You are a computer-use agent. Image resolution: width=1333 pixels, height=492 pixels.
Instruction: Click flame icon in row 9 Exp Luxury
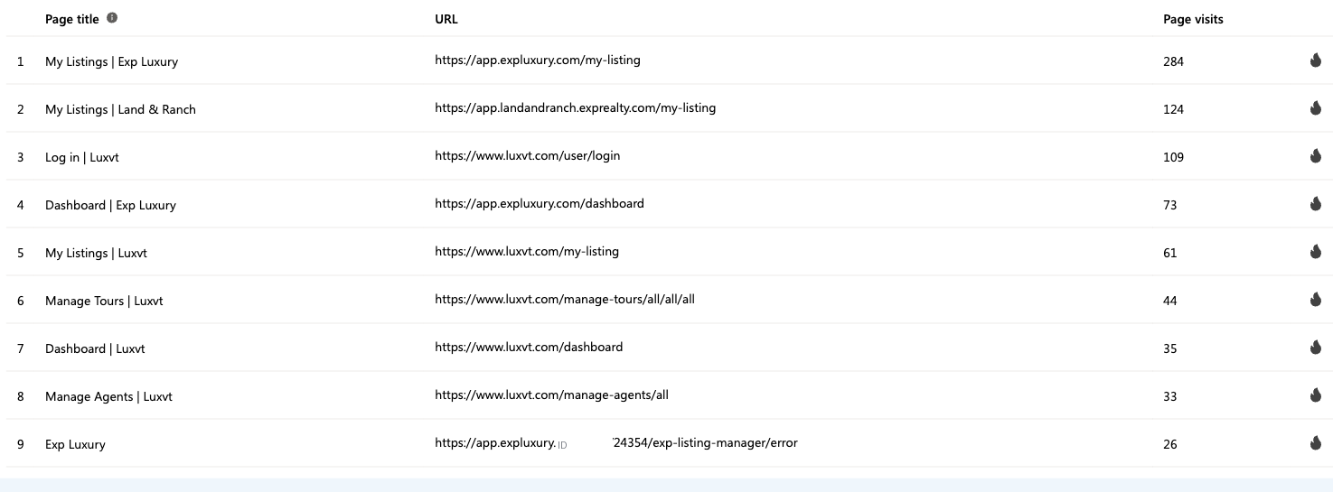(1315, 443)
